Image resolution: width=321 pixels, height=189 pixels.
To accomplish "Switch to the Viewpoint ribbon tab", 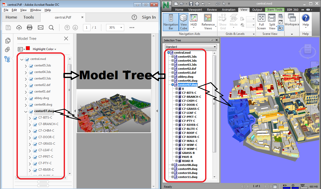I will point(195,10).
